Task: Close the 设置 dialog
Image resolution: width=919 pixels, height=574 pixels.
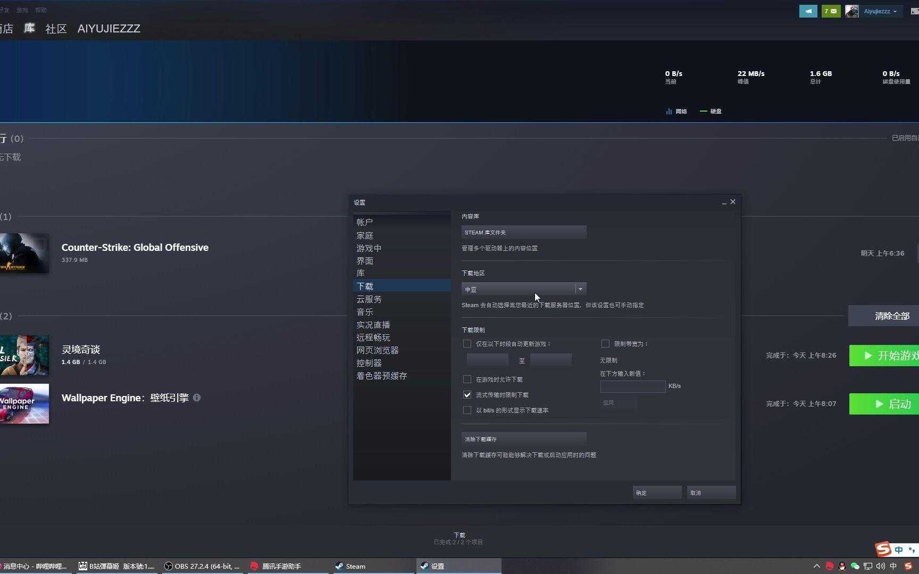Action: pyautogui.click(x=733, y=202)
